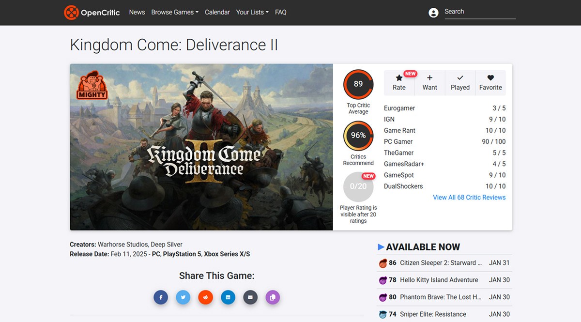Click the 89 Top Critic Average circle
This screenshot has width=581, height=322.
pos(358,84)
